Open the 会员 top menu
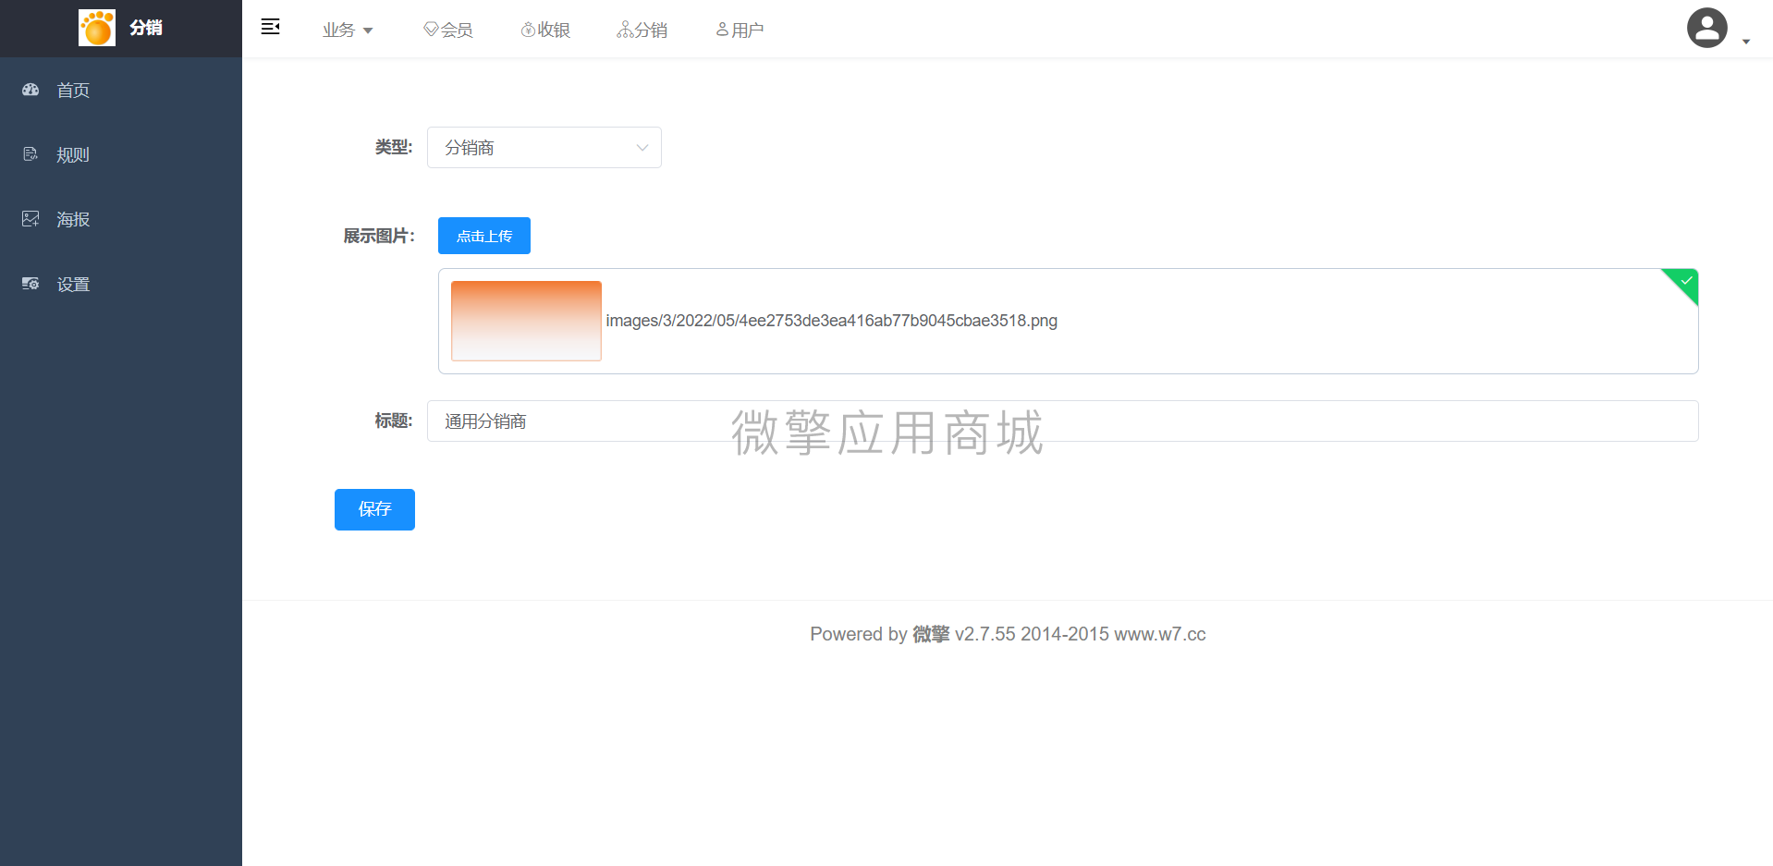The image size is (1773, 866). (448, 30)
